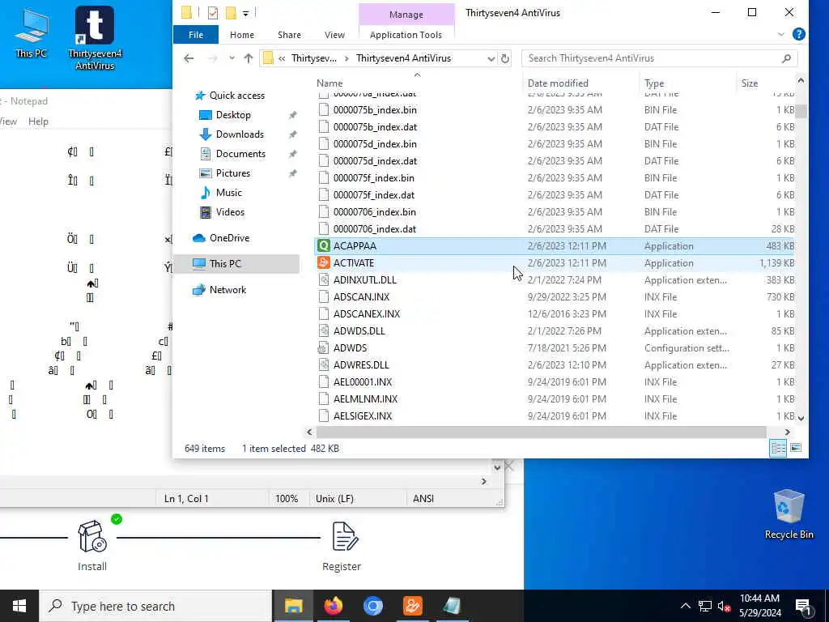Screen dimensions: 829x622
Task: Click the Thirtysev... breadcrumb in address bar
Action: (x=313, y=58)
